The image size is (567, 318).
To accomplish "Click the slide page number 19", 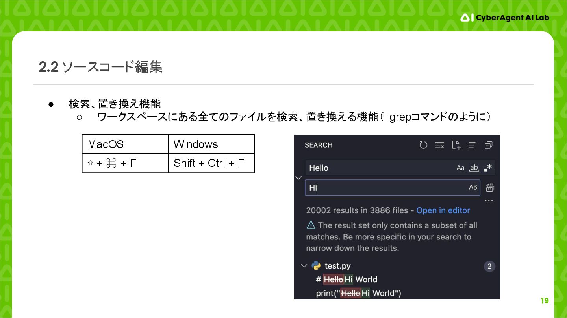I will (x=545, y=301).
